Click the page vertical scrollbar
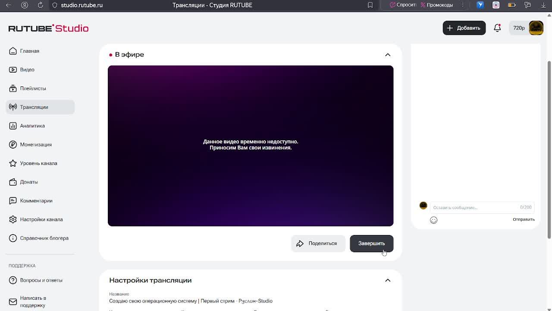552x311 pixels. coord(549,149)
